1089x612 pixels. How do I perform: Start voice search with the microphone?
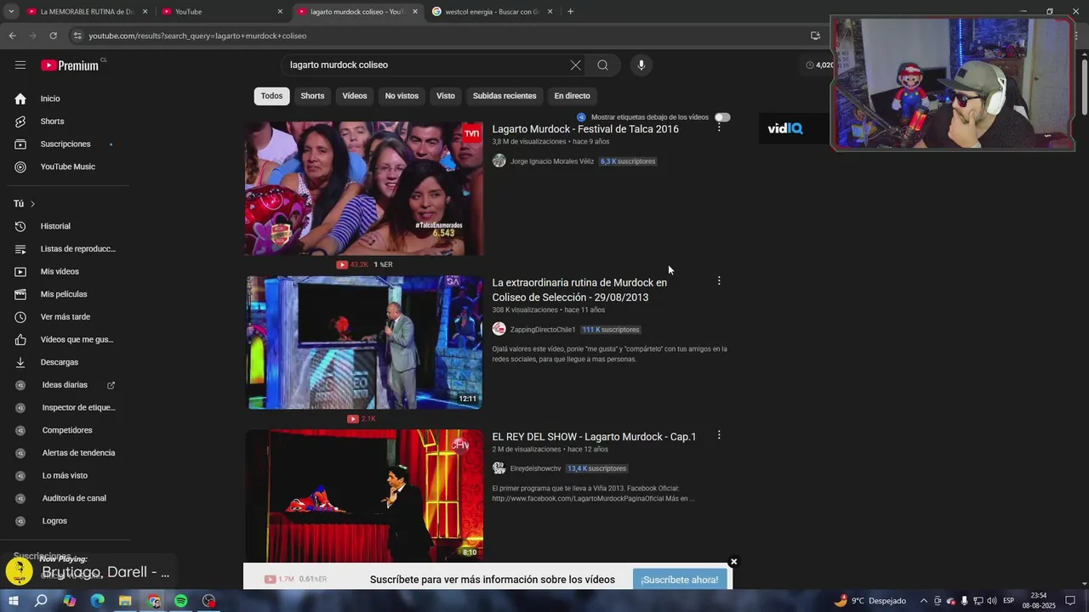tap(641, 65)
